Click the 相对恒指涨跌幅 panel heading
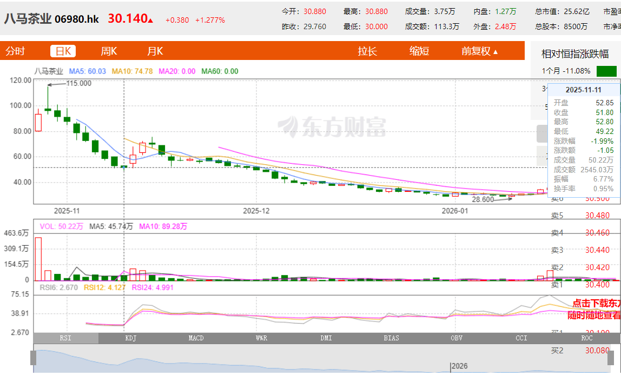 tap(575, 54)
